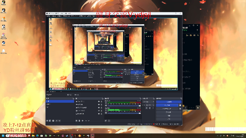Open the View menu in OBS

pyautogui.click(x=59, y=16)
